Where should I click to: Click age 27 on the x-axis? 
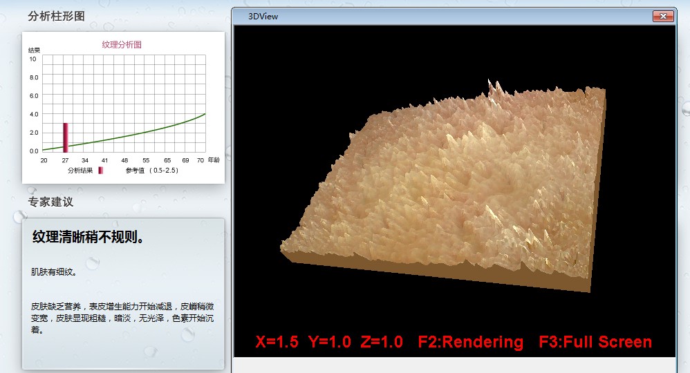[x=65, y=160]
